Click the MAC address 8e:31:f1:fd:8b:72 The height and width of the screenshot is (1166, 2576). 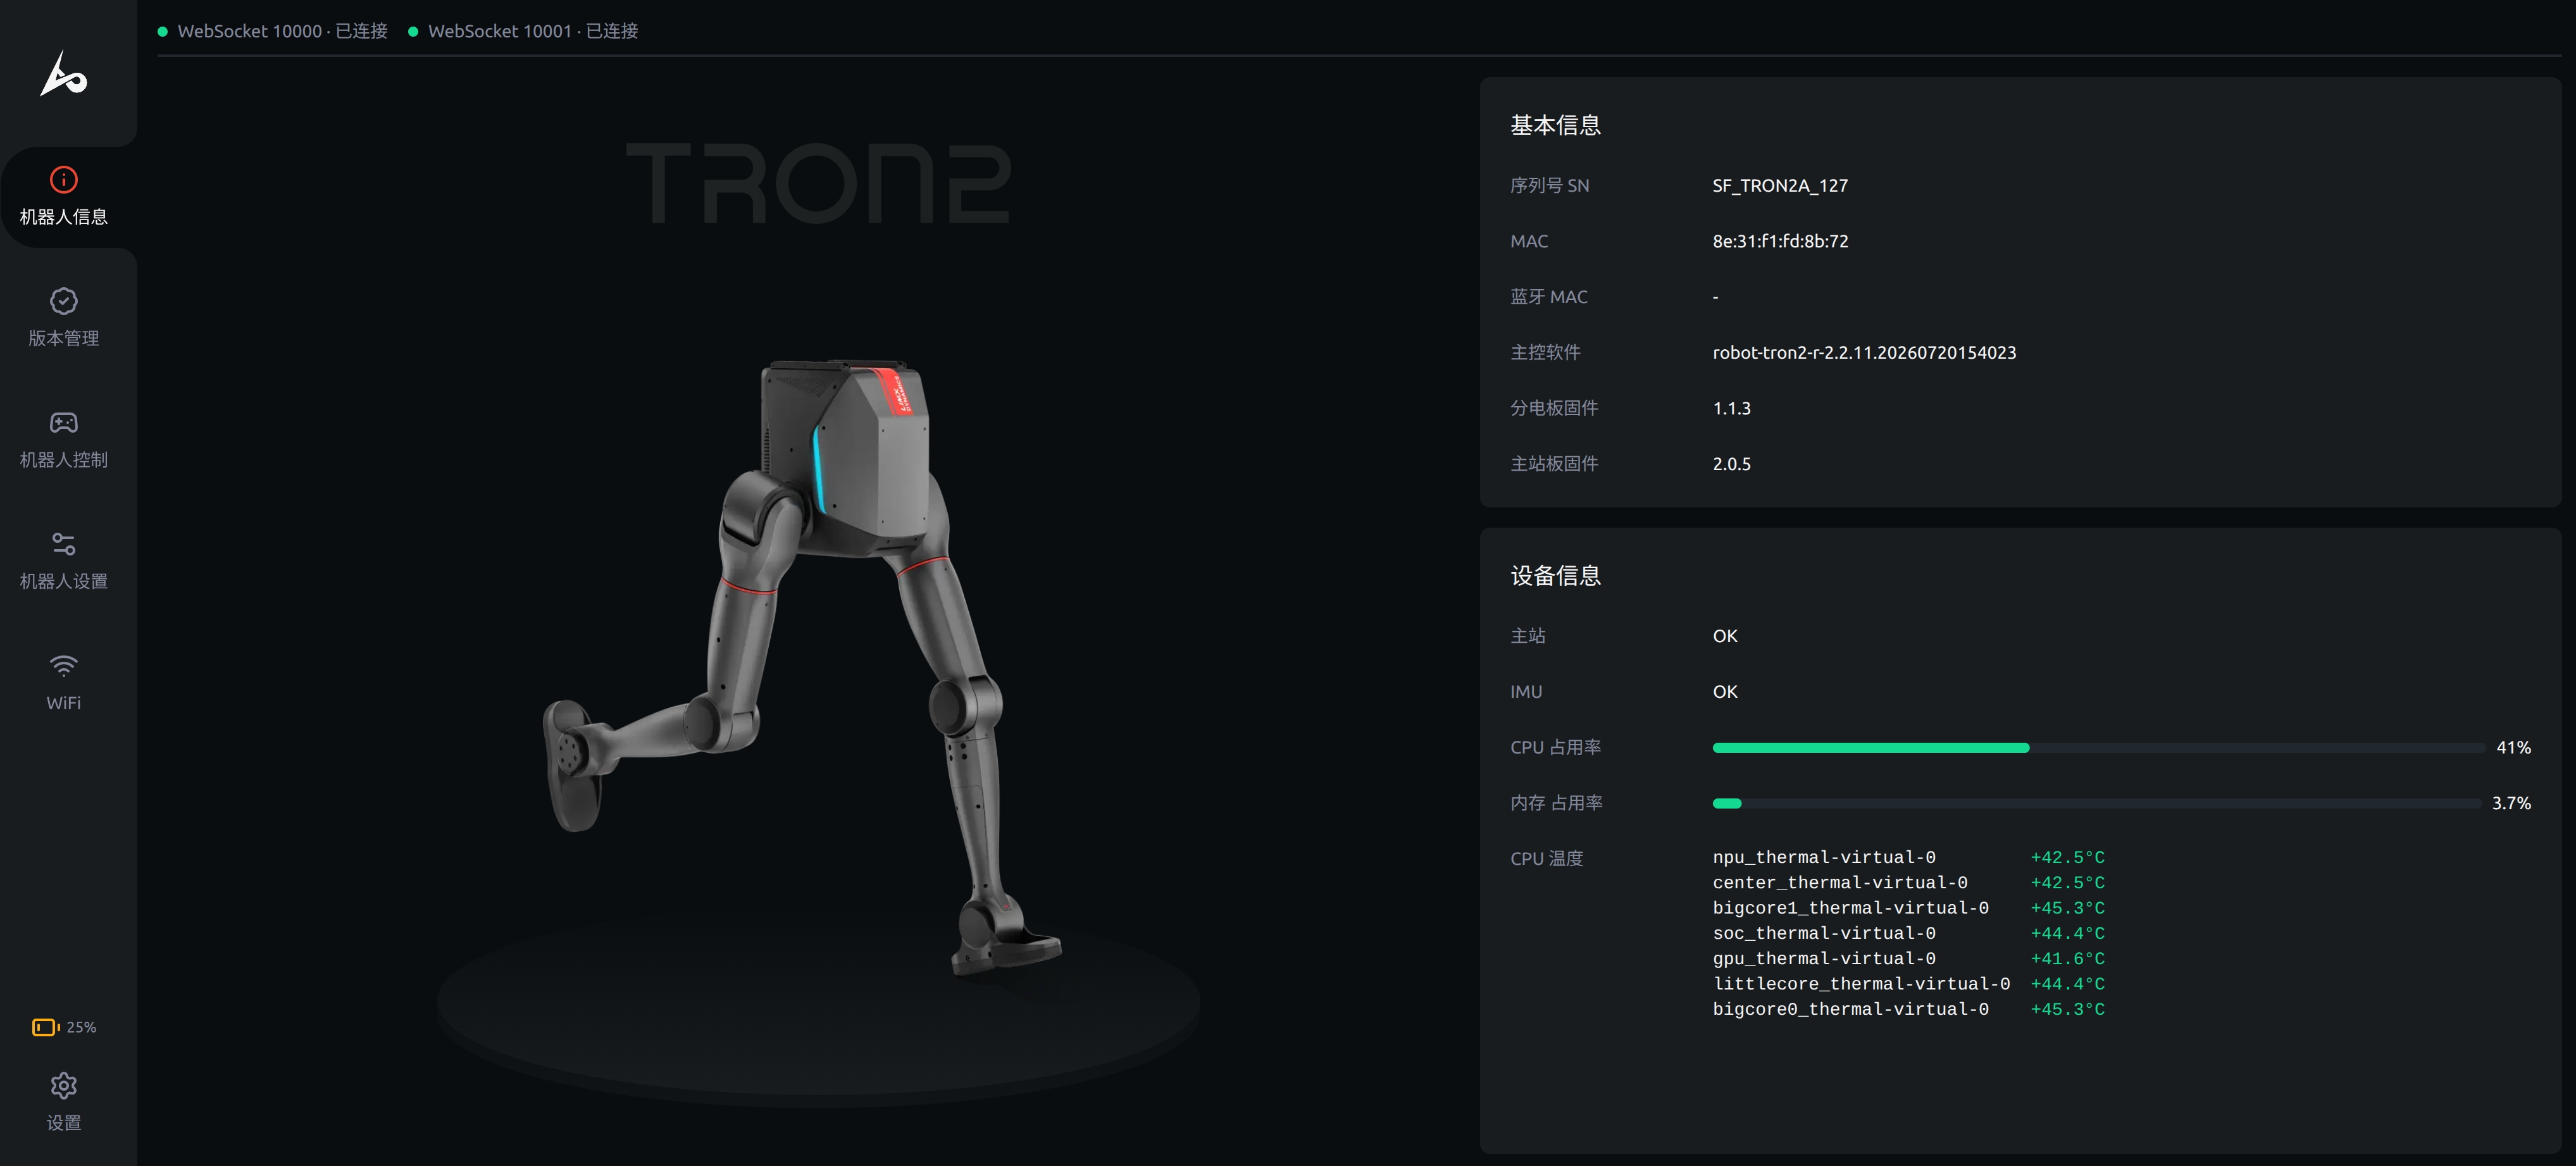[x=1780, y=242]
